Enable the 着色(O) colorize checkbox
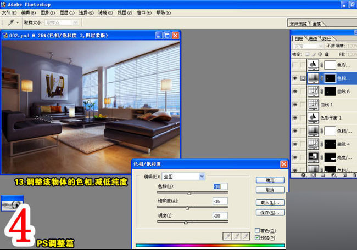The image size is (357, 250). (x=257, y=230)
